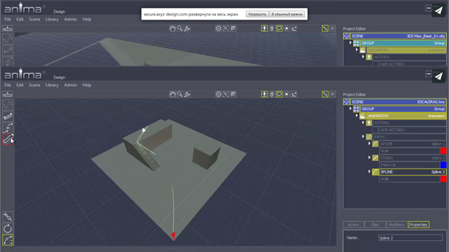Viewport: 449px width, 252px height.
Task: Expand the STAIRS Stairs 1 item
Action: (x=370, y=157)
